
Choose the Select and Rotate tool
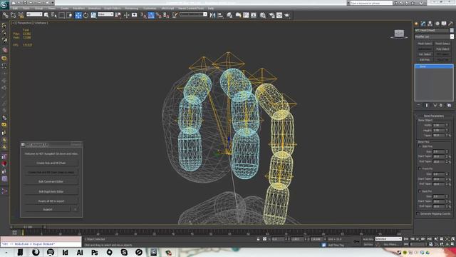85,15
